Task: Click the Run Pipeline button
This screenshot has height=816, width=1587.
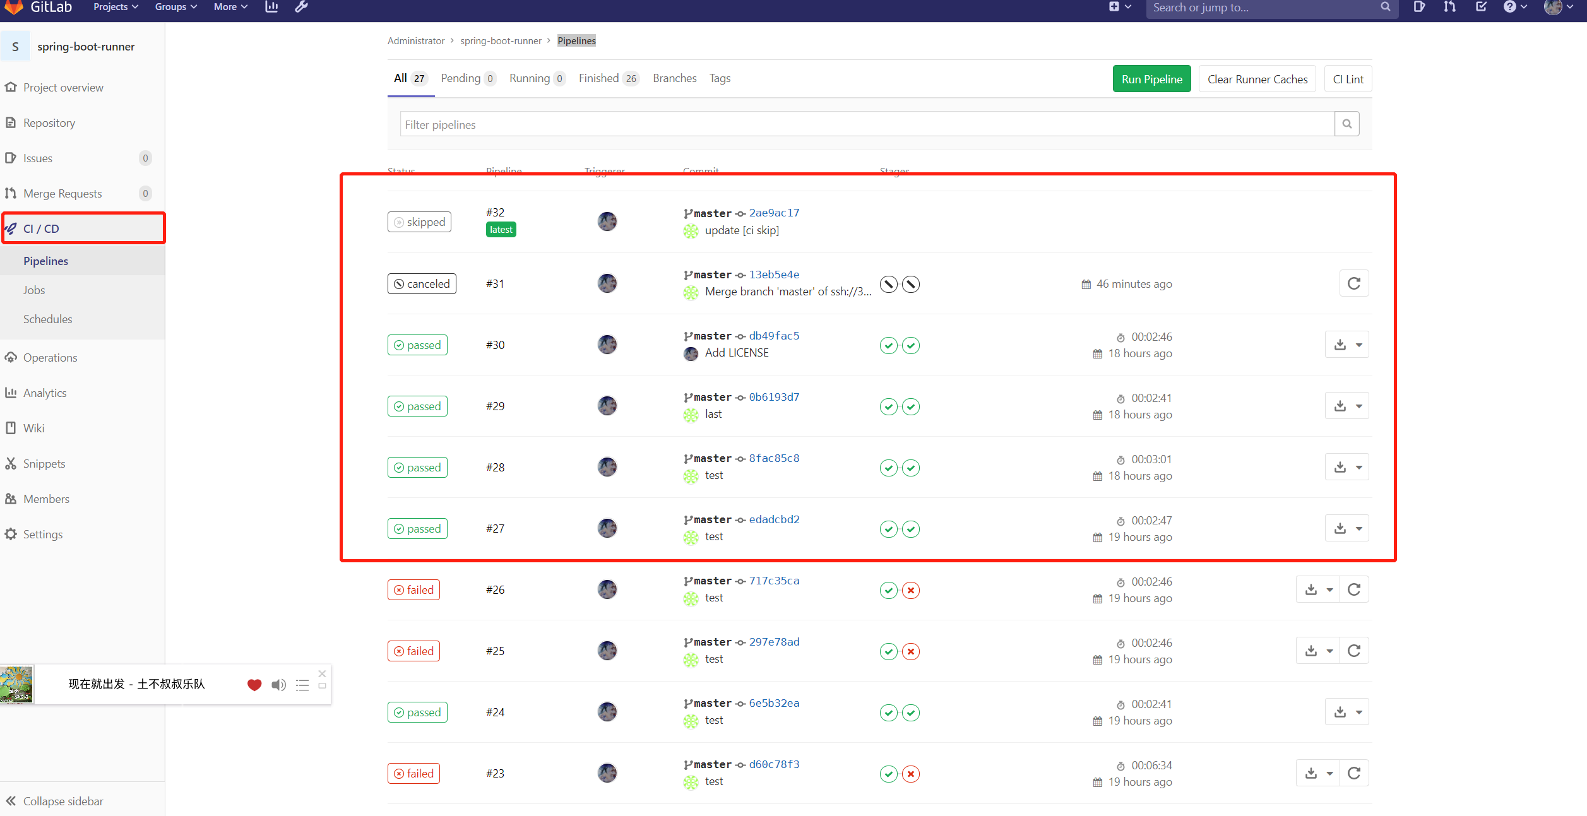Action: [1151, 79]
